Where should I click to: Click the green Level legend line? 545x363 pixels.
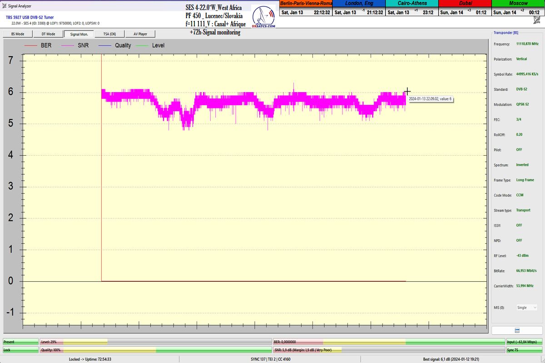coord(142,45)
